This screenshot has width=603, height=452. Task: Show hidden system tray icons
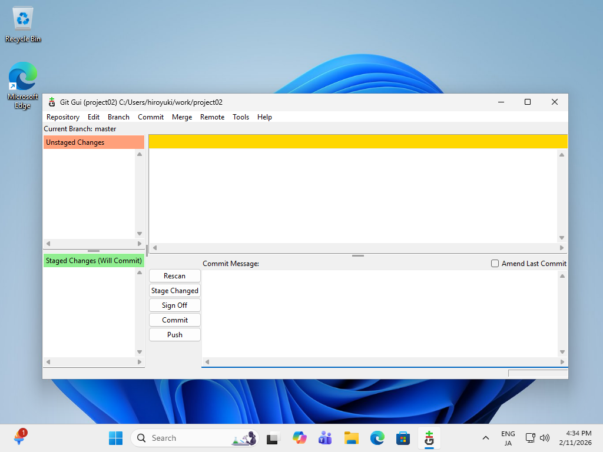tap(486, 438)
